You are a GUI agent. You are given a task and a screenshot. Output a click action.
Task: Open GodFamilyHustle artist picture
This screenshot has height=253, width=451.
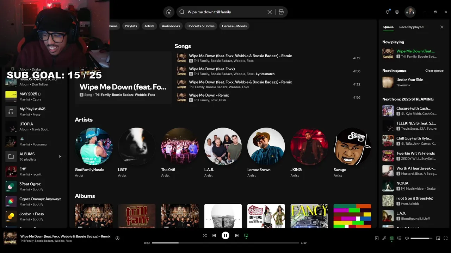point(94,146)
